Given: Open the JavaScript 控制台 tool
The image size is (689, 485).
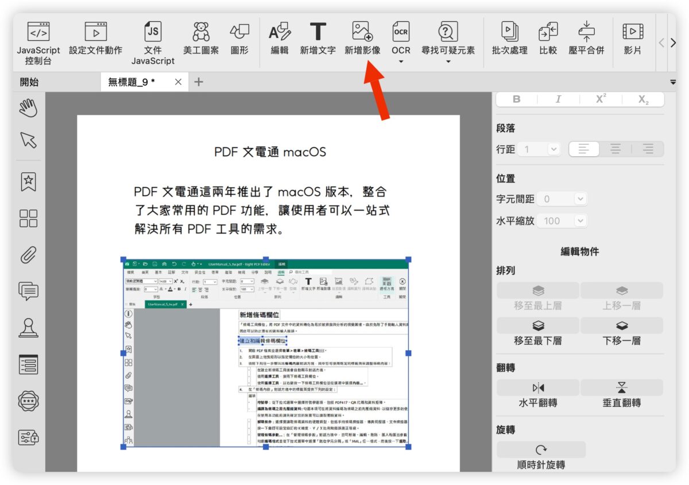Looking at the screenshot, I should [38, 43].
